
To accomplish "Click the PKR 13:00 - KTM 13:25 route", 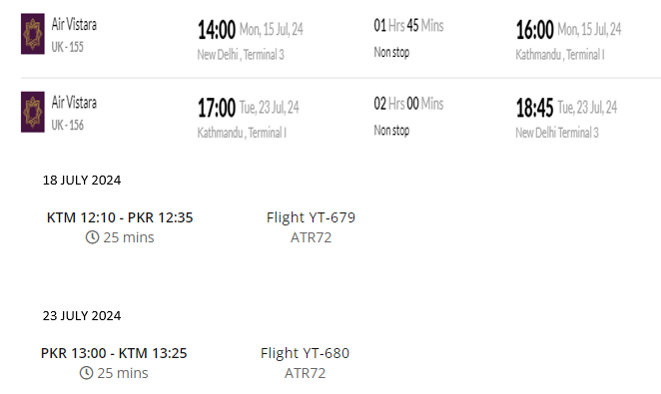I will [114, 353].
